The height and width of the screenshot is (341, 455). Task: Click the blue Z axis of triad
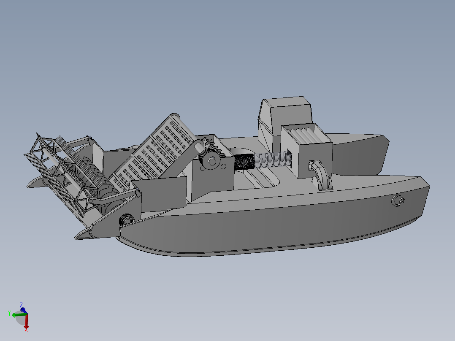tap(24, 310)
